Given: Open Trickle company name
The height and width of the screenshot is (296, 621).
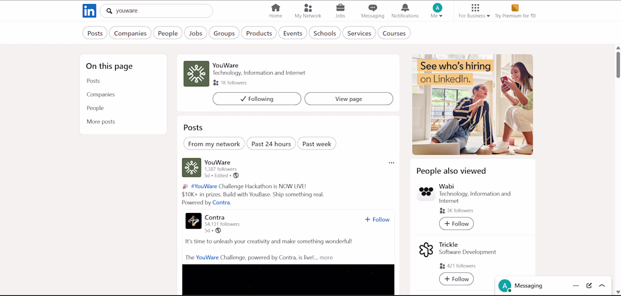Looking at the screenshot, I should tap(448, 245).
